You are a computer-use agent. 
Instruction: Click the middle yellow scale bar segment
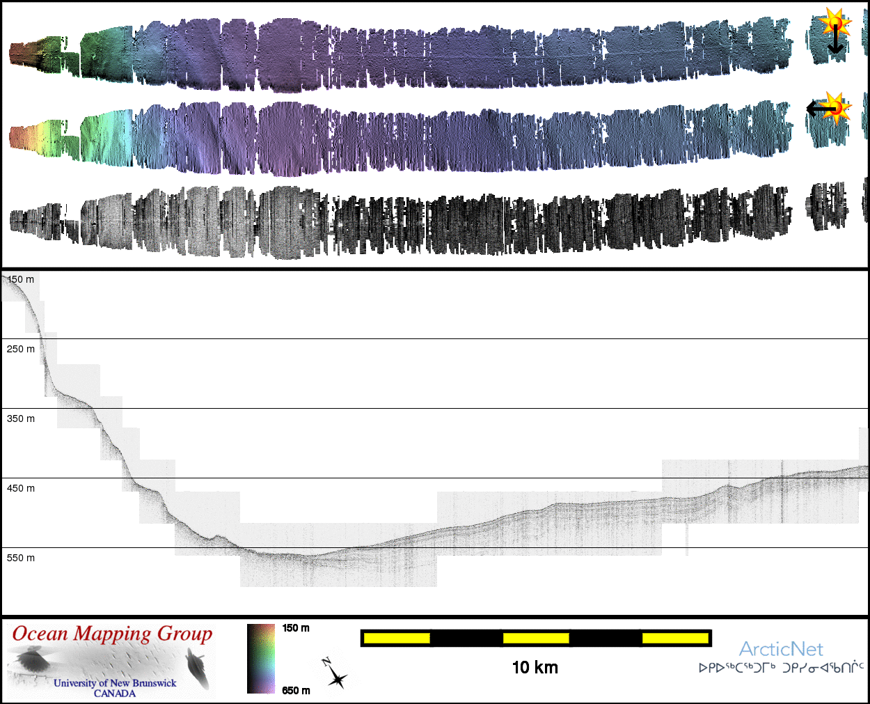pyautogui.click(x=536, y=638)
